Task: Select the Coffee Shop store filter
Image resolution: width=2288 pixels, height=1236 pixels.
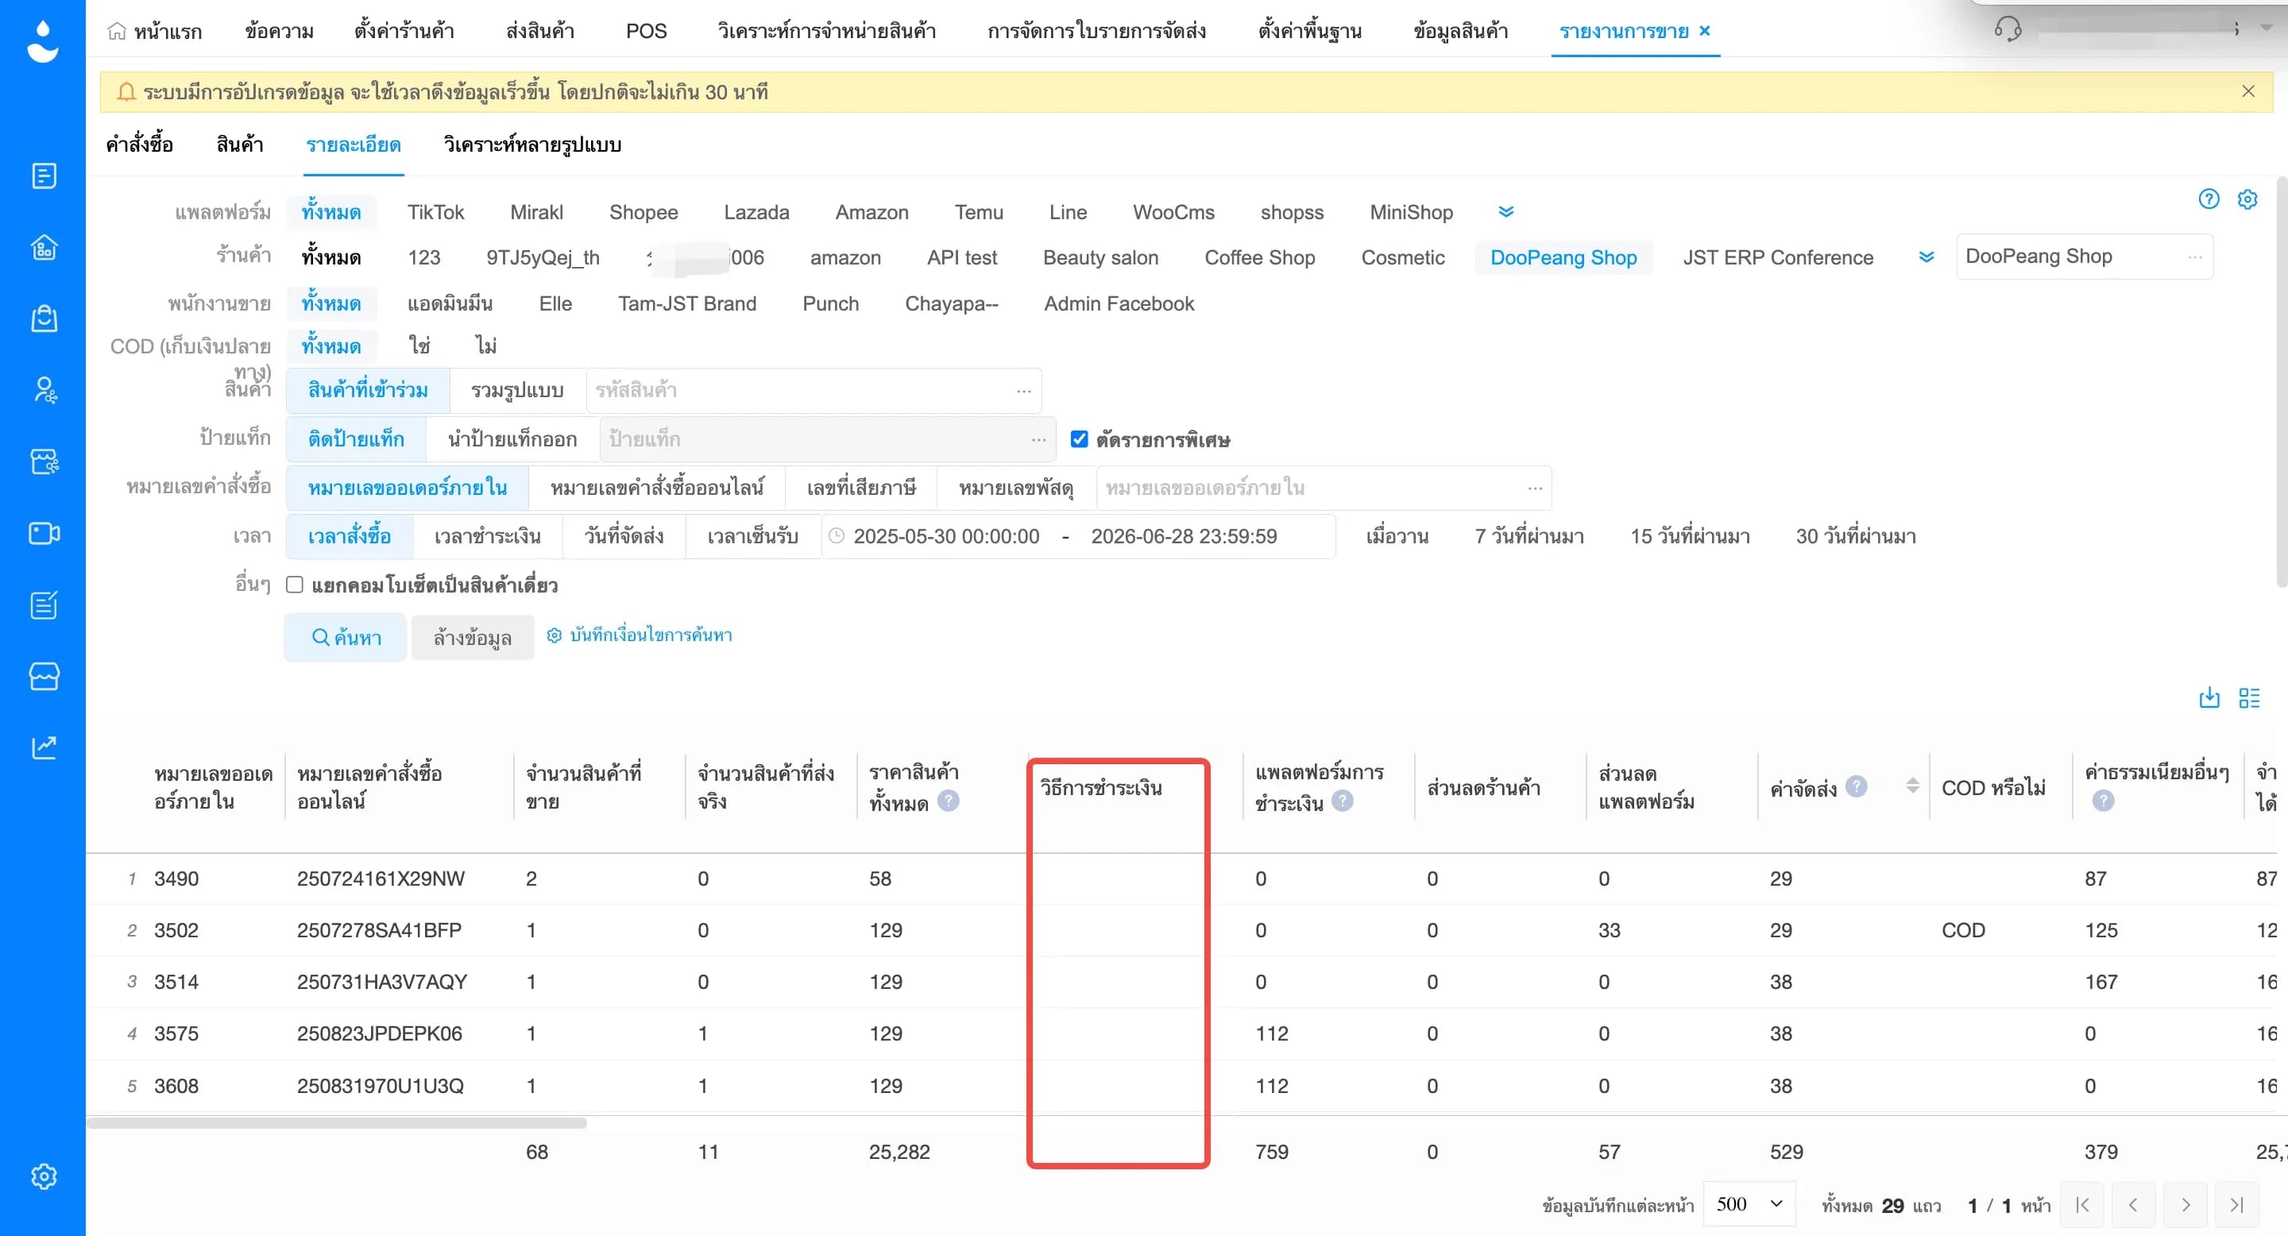Action: pos(1259,257)
